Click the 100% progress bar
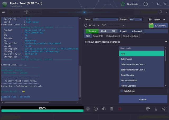The height and width of the screenshot is (120, 169). click(x=42, y=109)
